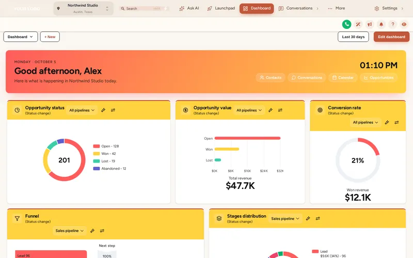Open Sales pipeline dropdown in Stages distribution
Image resolution: width=413 pixels, height=258 pixels.
[x=285, y=218]
